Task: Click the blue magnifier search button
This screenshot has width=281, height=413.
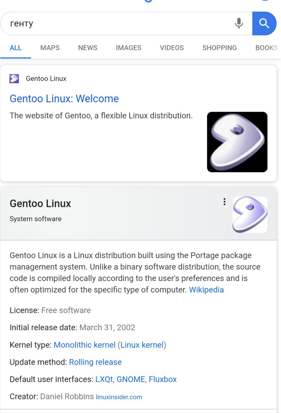Action: click(264, 24)
